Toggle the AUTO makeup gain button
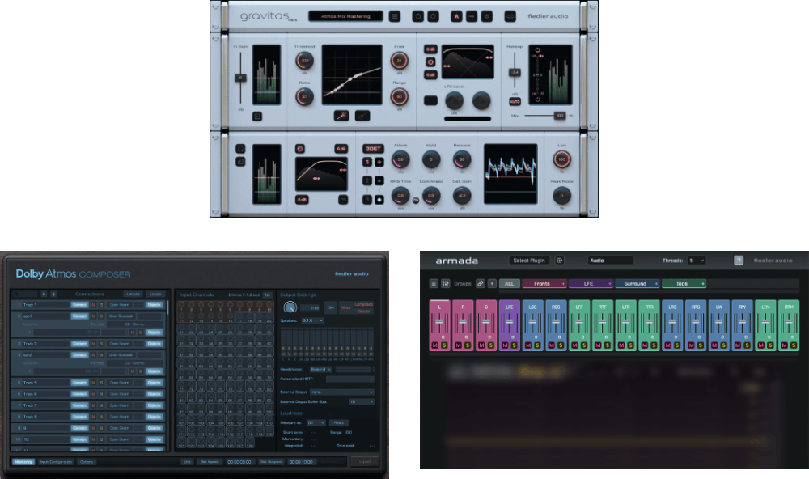This screenshot has width=809, height=479. tap(515, 101)
